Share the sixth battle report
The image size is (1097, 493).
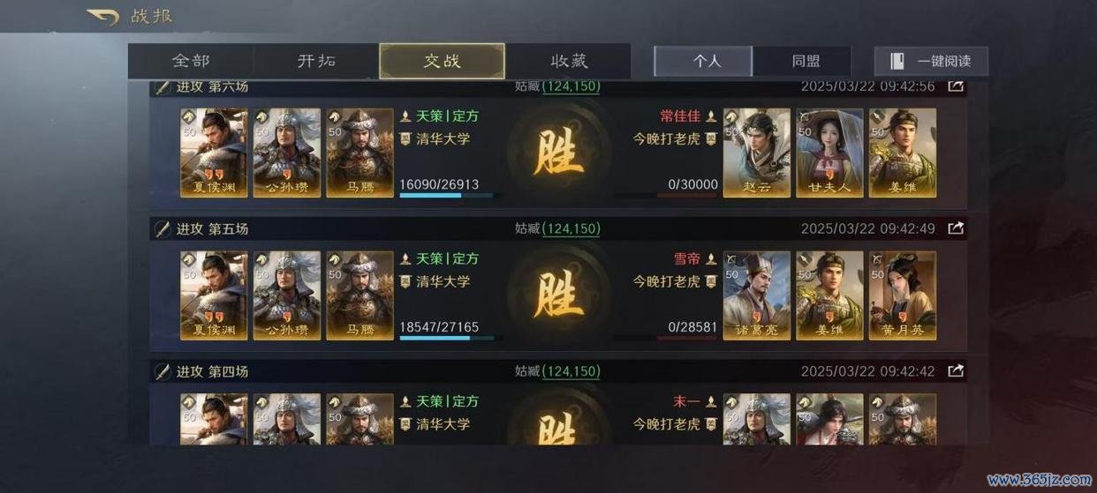pos(956,86)
